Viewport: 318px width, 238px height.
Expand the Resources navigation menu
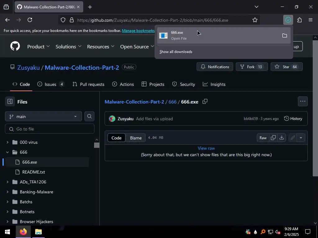click(x=101, y=46)
